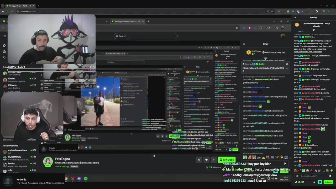Open xQc in Recommended list

(20, 171)
